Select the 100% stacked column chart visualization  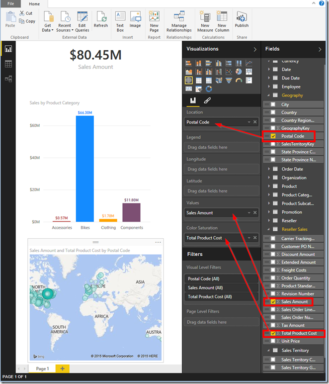pos(239,63)
